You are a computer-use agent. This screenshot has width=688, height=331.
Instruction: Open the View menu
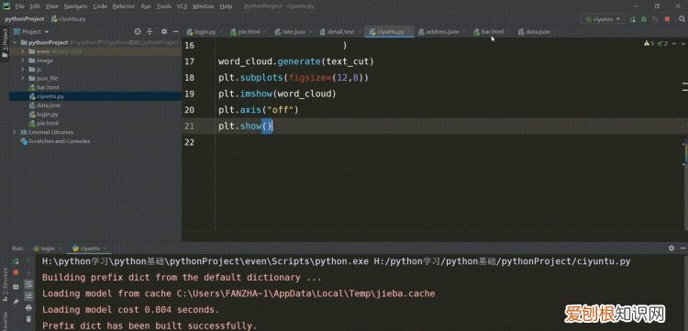51,6
